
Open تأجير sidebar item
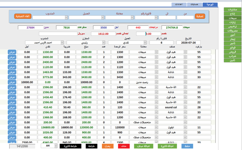point(232,44)
